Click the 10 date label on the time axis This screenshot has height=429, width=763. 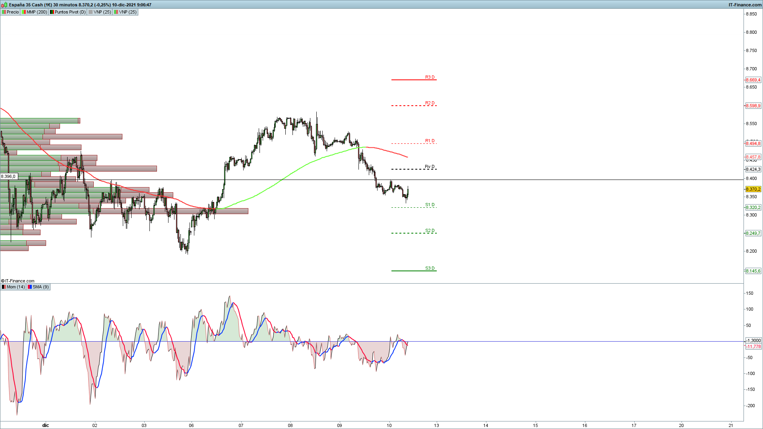[x=389, y=425]
